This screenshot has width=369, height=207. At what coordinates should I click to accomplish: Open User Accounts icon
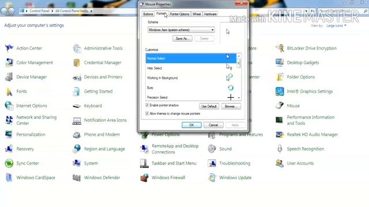click(280, 163)
